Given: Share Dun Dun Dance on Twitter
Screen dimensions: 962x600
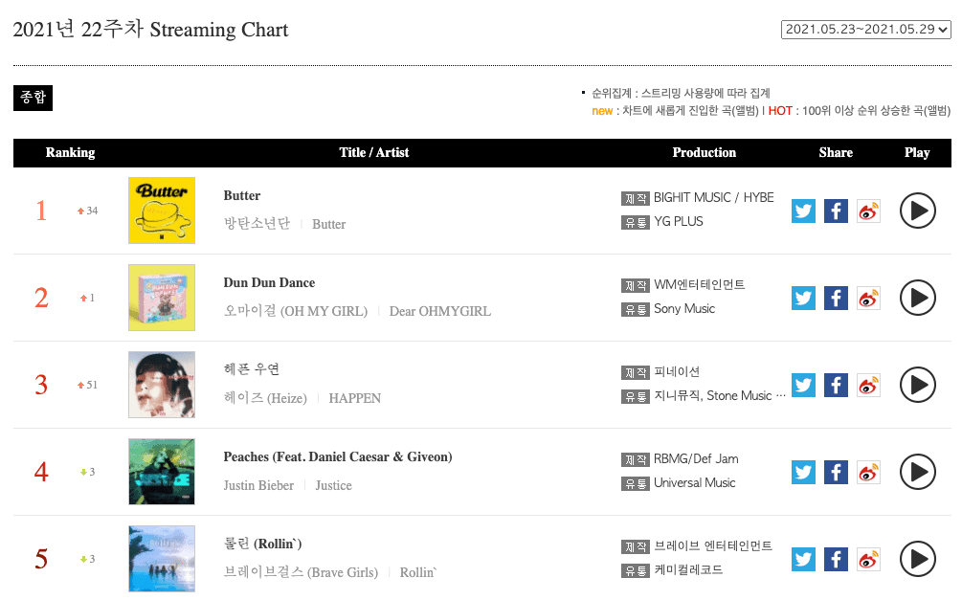Looking at the screenshot, I should point(803,298).
